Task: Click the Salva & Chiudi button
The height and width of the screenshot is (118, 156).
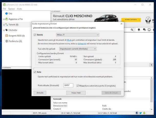Action: [x=111, y=93]
